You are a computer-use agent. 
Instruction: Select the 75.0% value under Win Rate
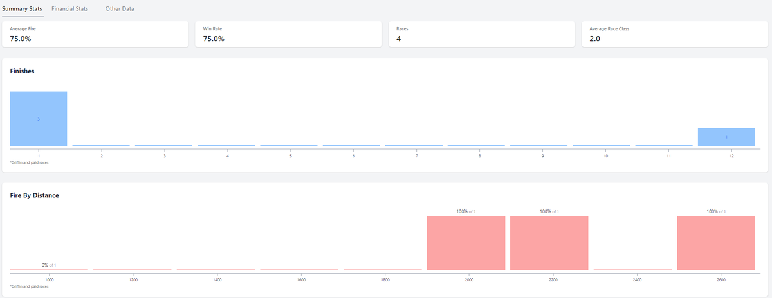tap(214, 39)
